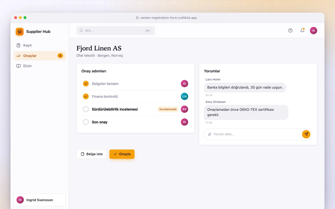Click the Onaylar count badge 5
The width and height of the screenshot is (335, 209).
60,56
